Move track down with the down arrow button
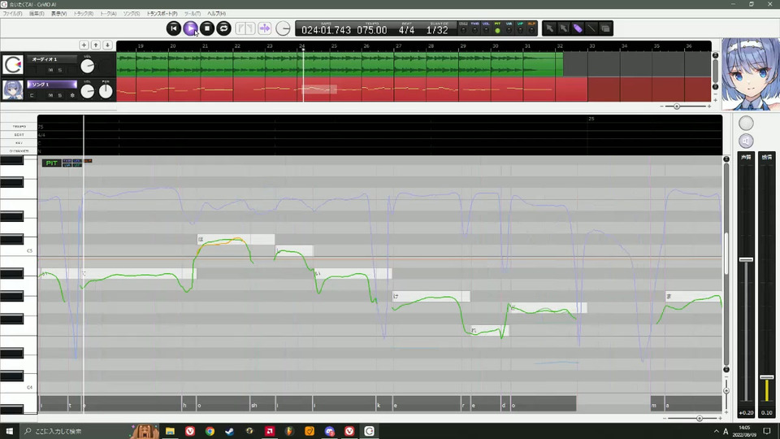The image size is (780, 439). coord(107,46)
